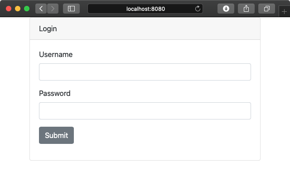The width and height of the screenshot is (290, 181).
Task: Close the Safari window
Action: (9, 9)
